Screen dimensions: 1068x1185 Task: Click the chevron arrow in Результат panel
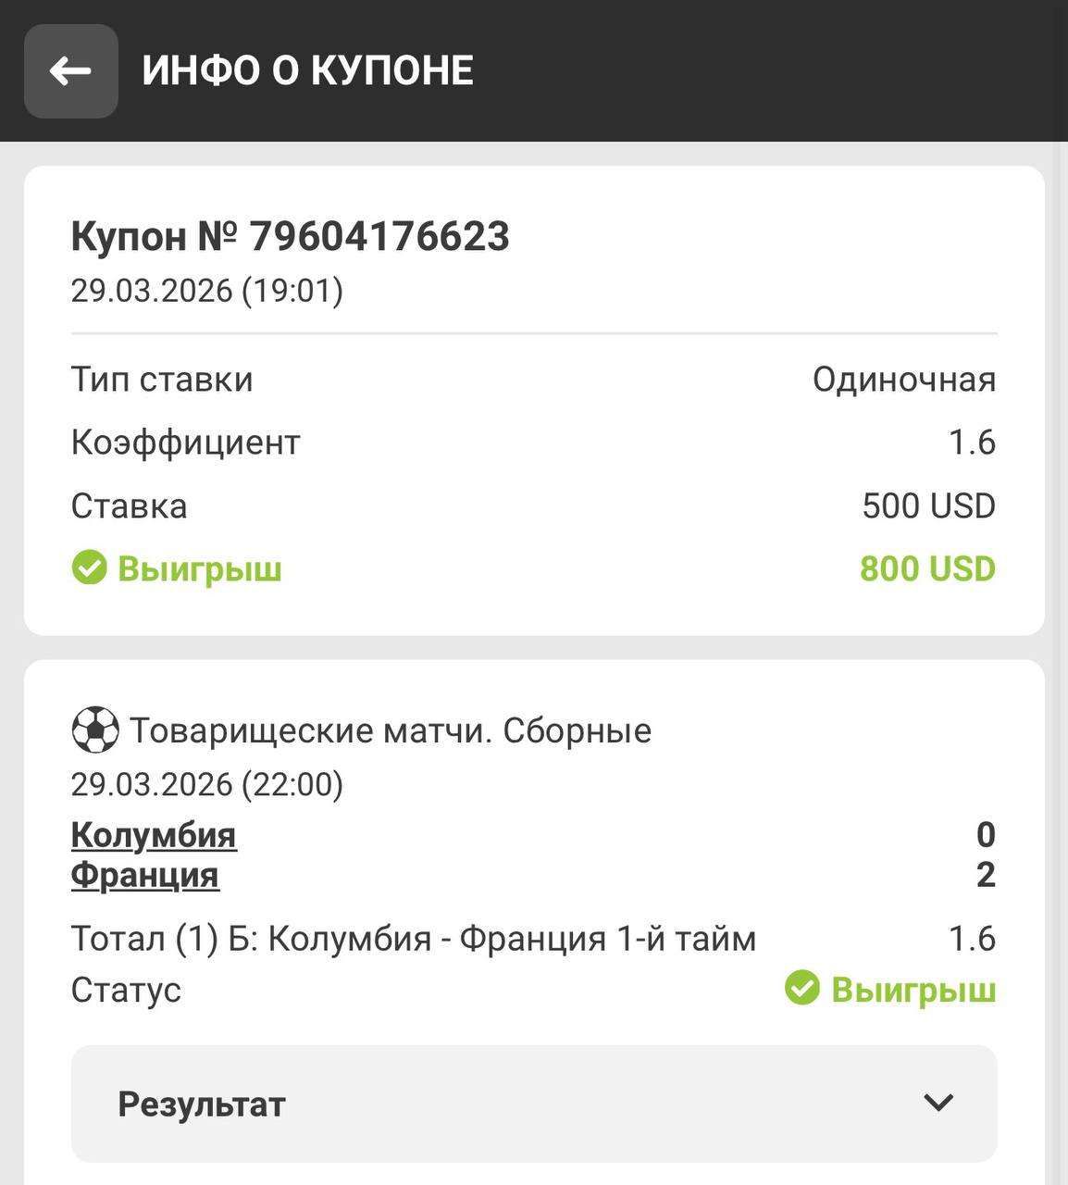(938, 1103)
